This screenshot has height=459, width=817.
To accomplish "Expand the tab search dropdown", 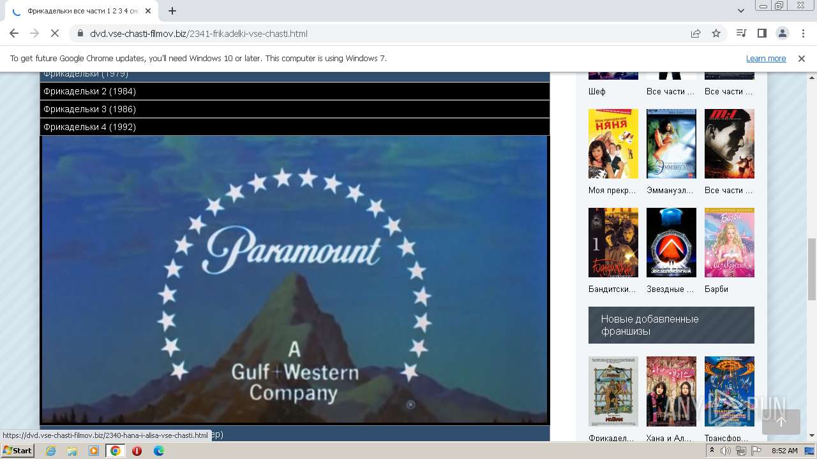I will 741,11.
